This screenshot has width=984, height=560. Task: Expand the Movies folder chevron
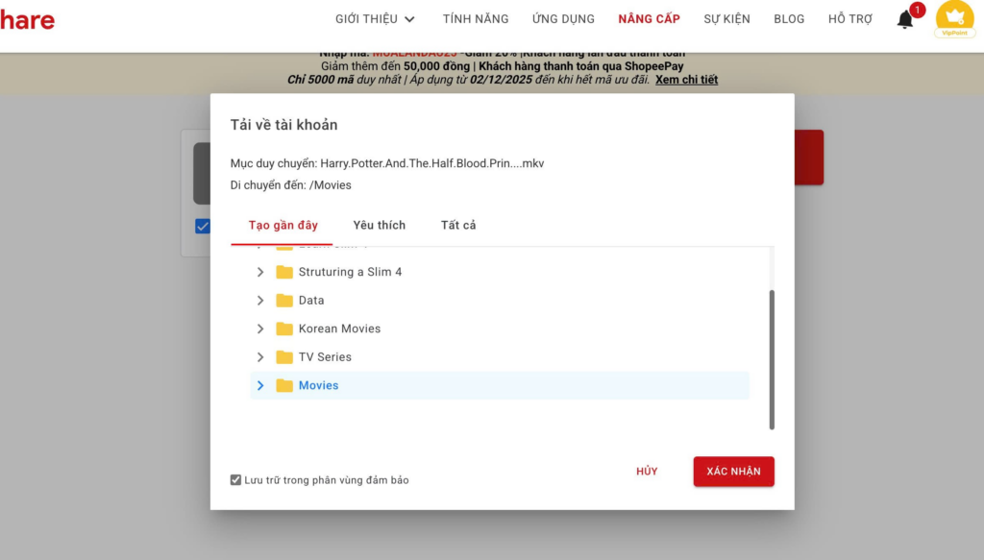click(260, 385)
